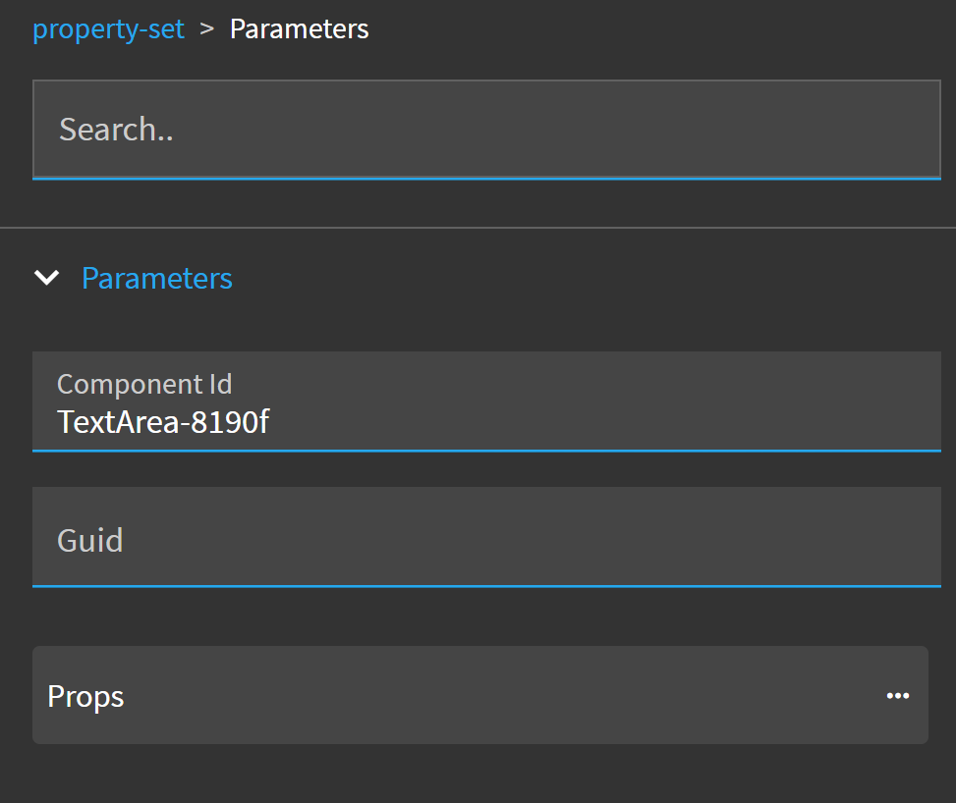Click the Parameters breadcrumb item
Image resolution: width=956 pixels, height=803 pixels.
coord(299,28)
